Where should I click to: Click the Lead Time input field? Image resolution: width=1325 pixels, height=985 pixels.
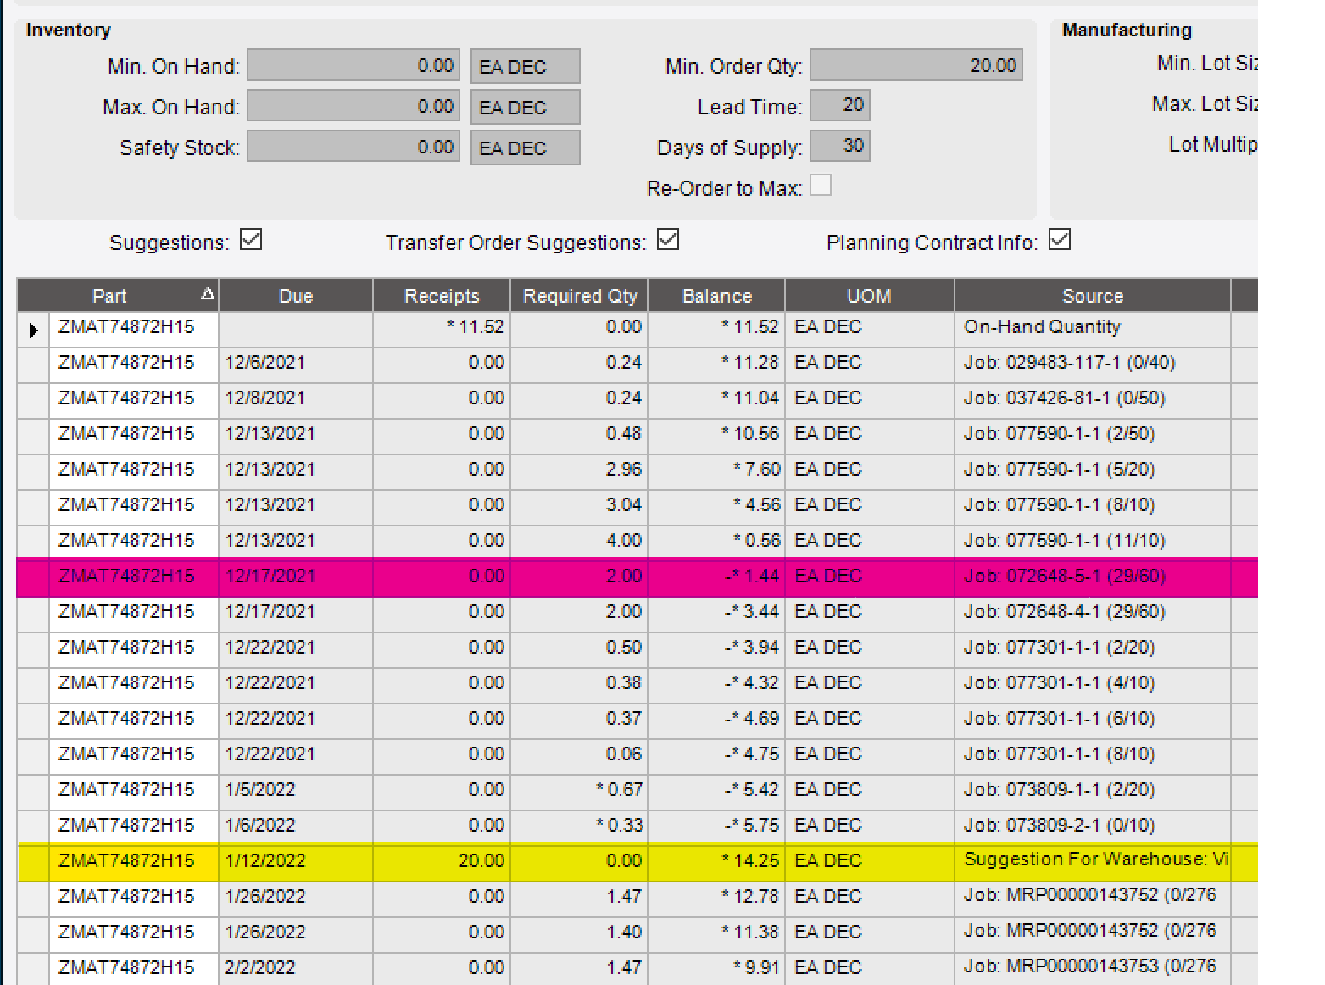839,105
